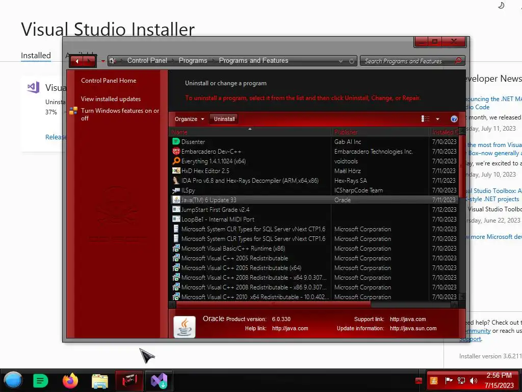Click the horizontal scrollbar thumb
Image resolution: width=522 pixels, height=392 pixels.
click(x=273, y=304)
